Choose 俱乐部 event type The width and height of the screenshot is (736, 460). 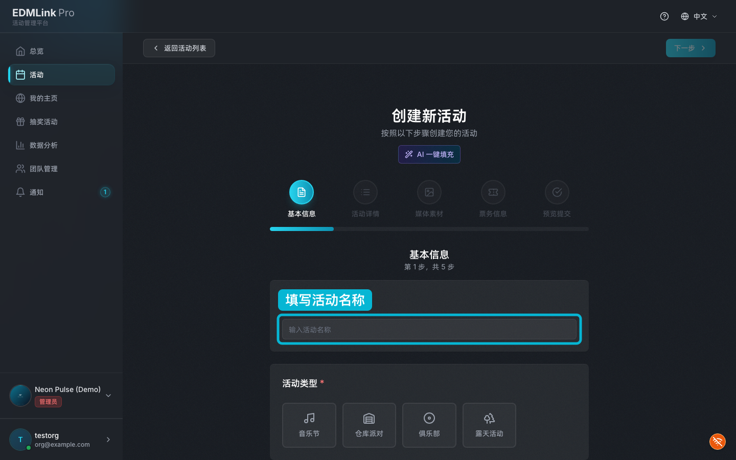click(429, 425)
